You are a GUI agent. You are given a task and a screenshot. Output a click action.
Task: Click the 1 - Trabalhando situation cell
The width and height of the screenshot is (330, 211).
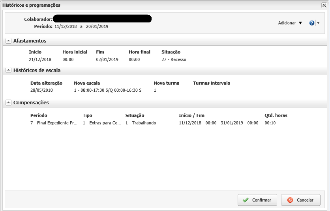point(141,123)
